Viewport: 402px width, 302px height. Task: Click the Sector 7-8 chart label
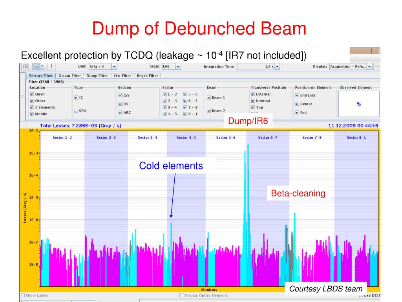click(312, 137)
